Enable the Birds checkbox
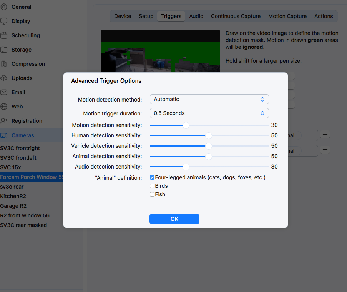The height and width of the screenshot is (292, 347). pos(152,186)
